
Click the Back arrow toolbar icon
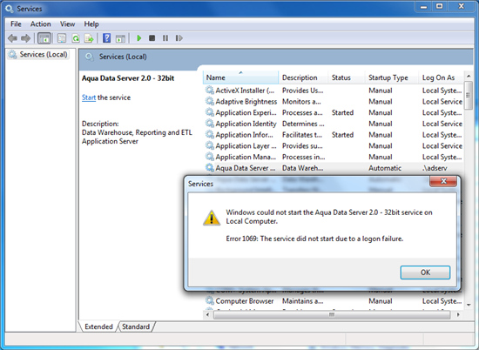13,38
